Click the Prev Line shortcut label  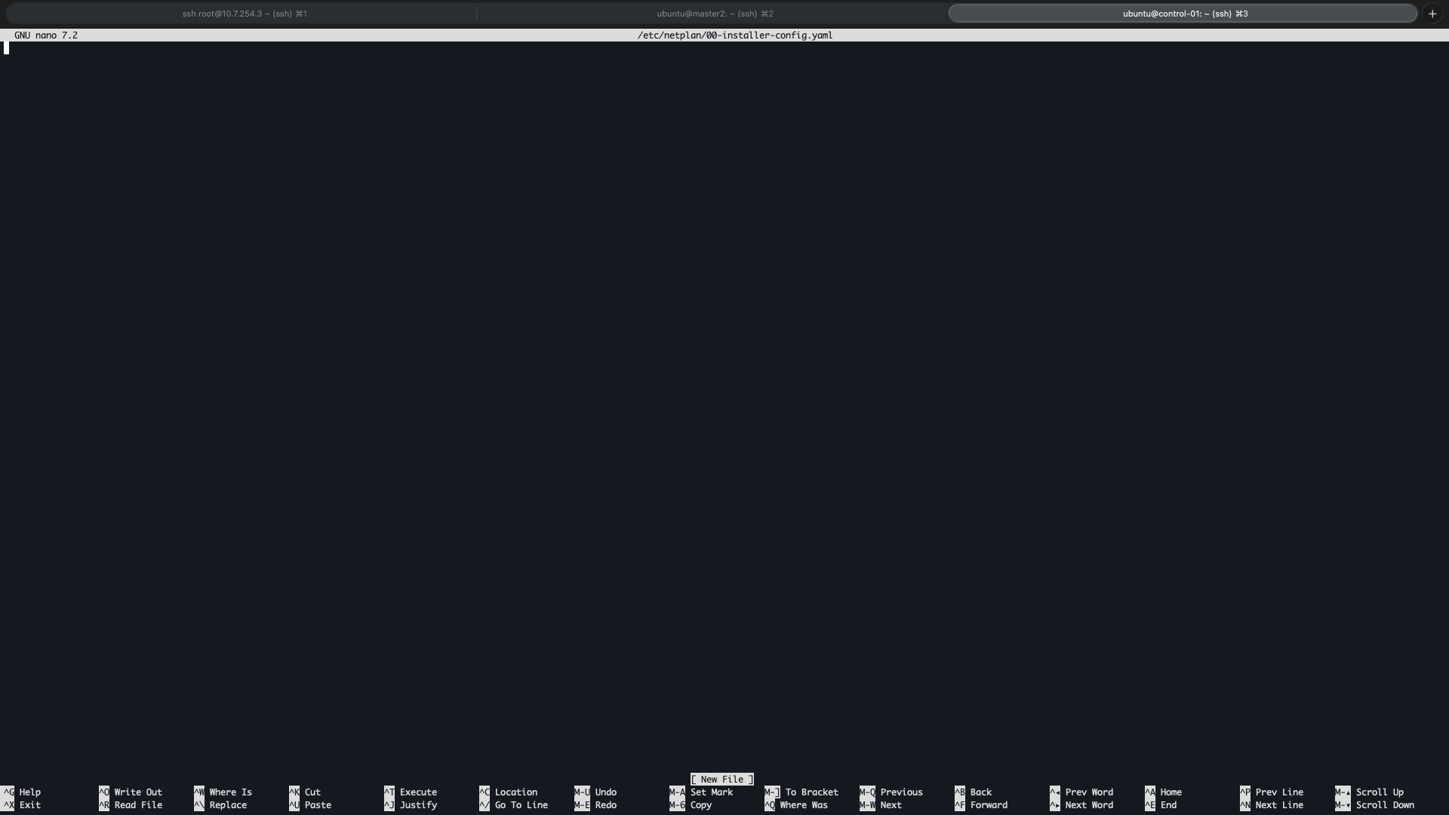(x=1279, y=792)
